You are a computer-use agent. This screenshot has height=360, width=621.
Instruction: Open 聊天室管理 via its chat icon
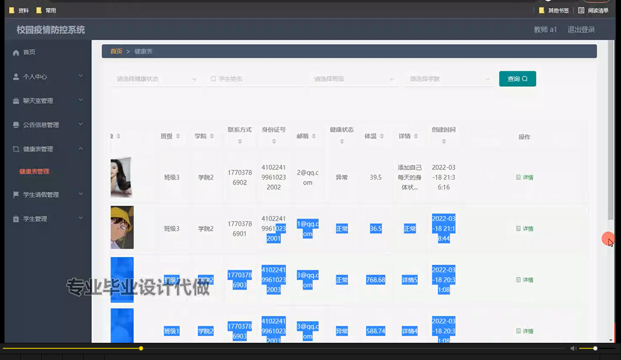15,100
